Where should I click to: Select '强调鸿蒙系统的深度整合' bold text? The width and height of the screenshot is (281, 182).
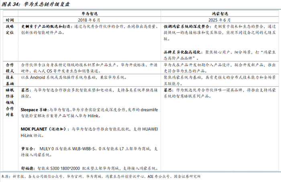click(186, 26)
